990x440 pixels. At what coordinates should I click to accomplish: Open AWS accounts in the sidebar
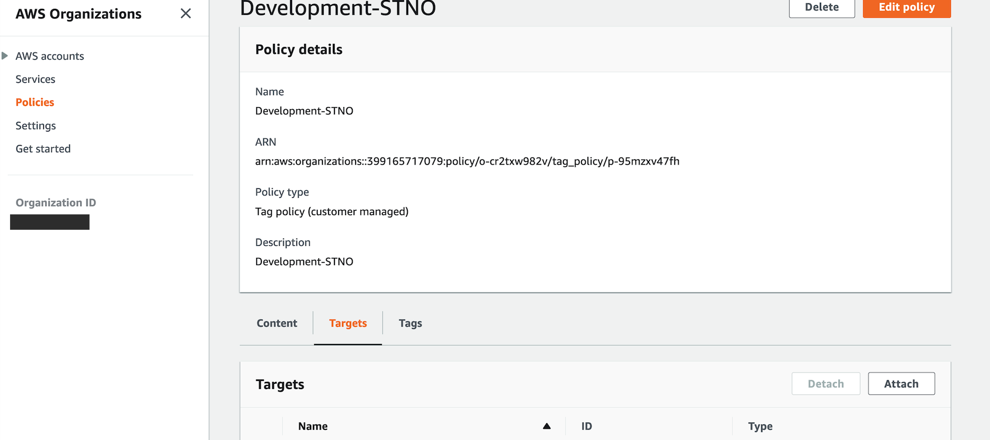[x=50, y=56]
